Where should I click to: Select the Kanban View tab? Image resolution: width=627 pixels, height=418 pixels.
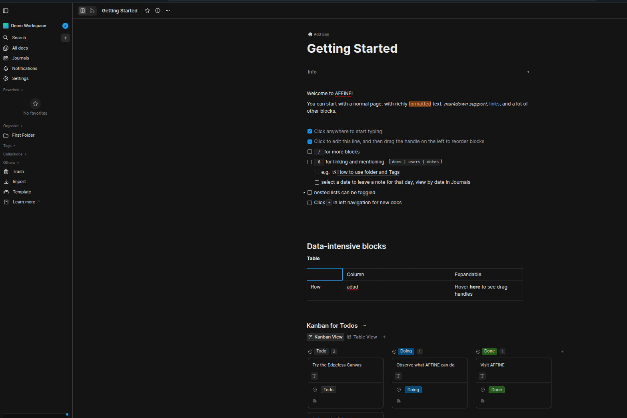point(325,337)
